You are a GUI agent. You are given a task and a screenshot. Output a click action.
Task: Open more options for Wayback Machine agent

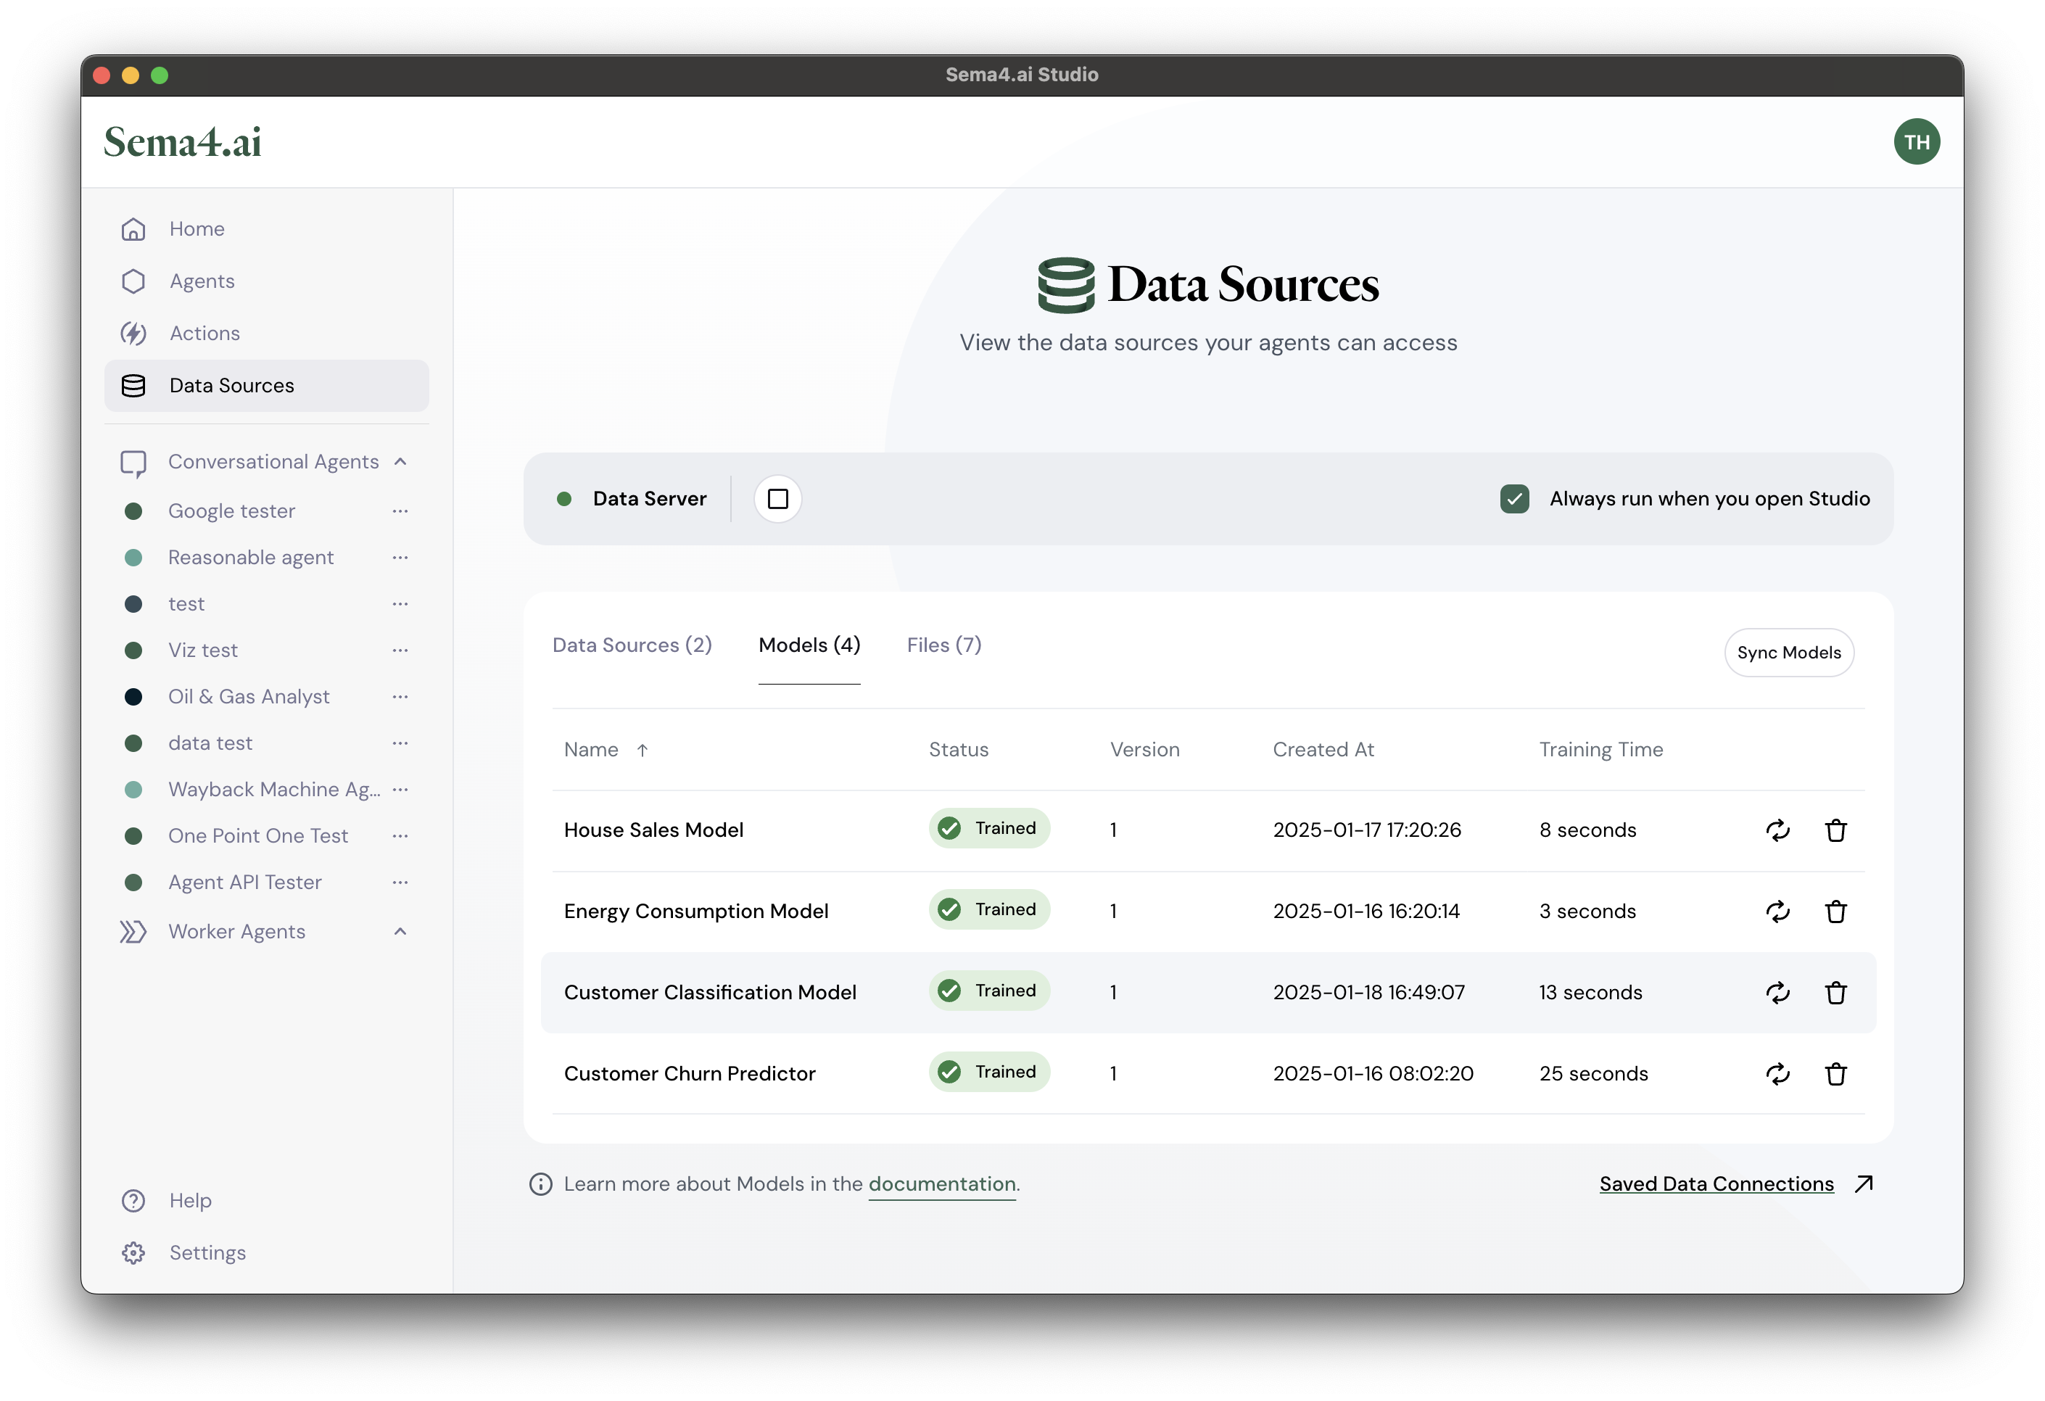[400, 790]
